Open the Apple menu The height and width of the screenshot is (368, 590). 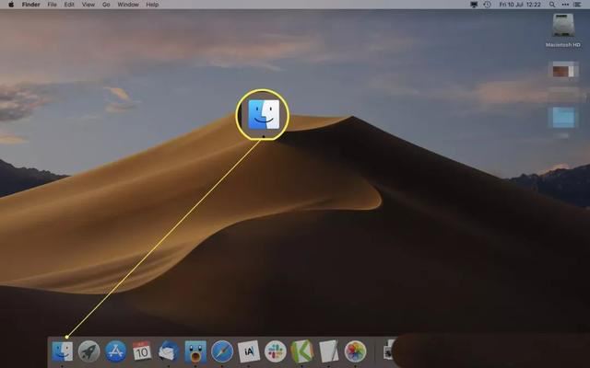9,5
